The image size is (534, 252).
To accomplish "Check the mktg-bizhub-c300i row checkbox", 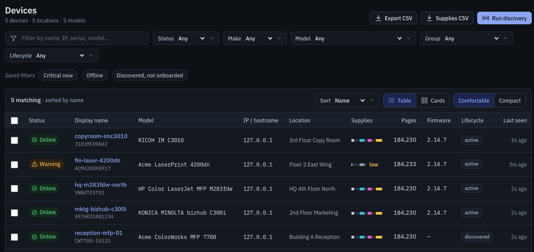I will point(14,213).
